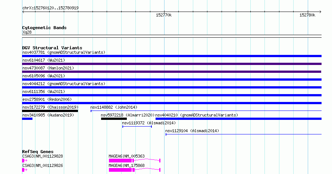Open nsv4730087 (Hanlon2021) variant label
Viewport: 332px width, 174px height.
48,68
